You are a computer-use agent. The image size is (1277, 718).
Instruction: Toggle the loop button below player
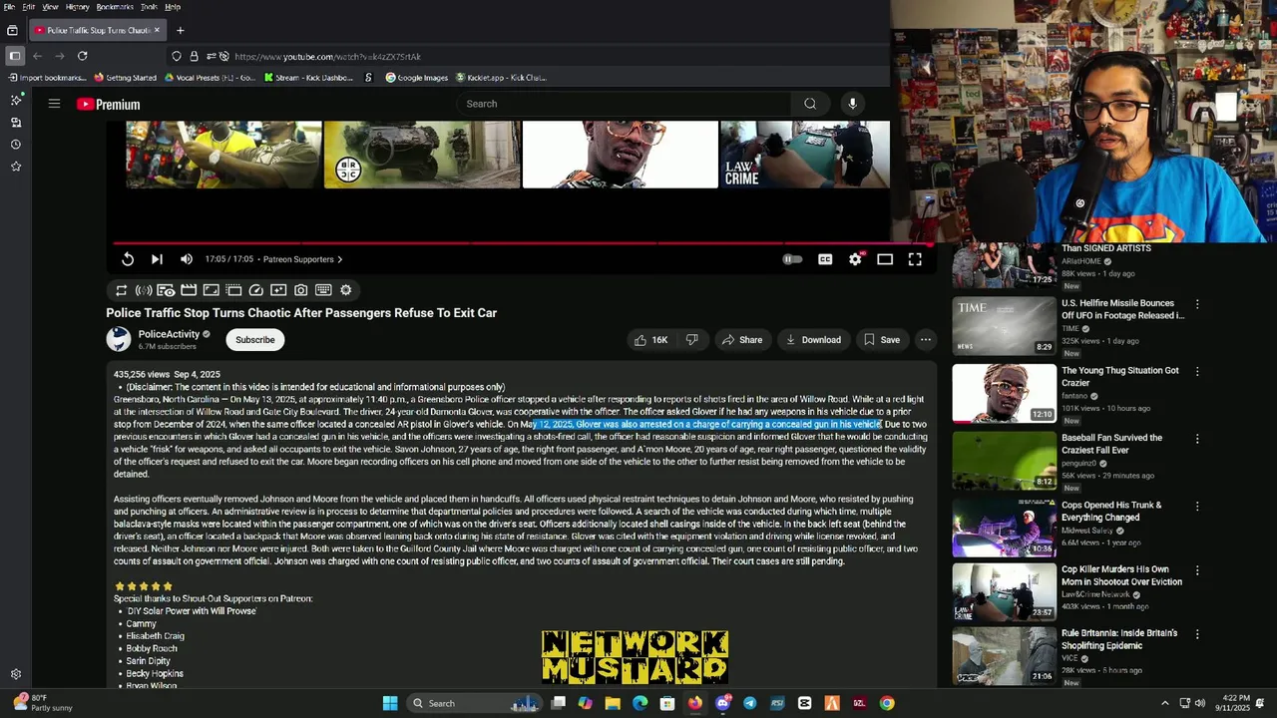tap(122, 290)
